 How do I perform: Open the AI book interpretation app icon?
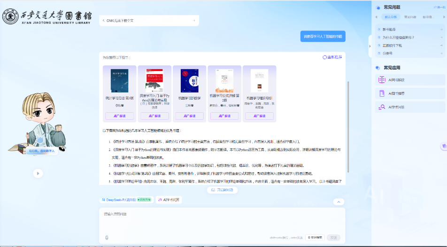tap(382, 80)
